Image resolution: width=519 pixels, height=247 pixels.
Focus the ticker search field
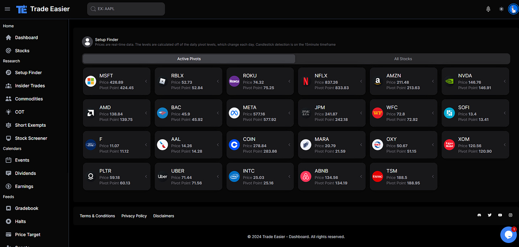pos(126,9)
